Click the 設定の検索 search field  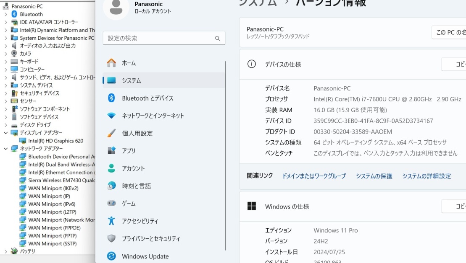164,38
